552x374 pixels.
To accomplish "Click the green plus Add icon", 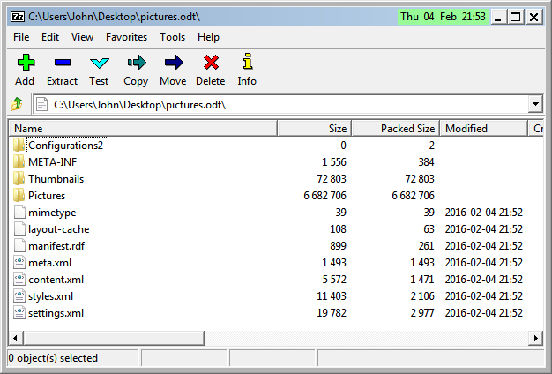I will (x=26, y=63).
